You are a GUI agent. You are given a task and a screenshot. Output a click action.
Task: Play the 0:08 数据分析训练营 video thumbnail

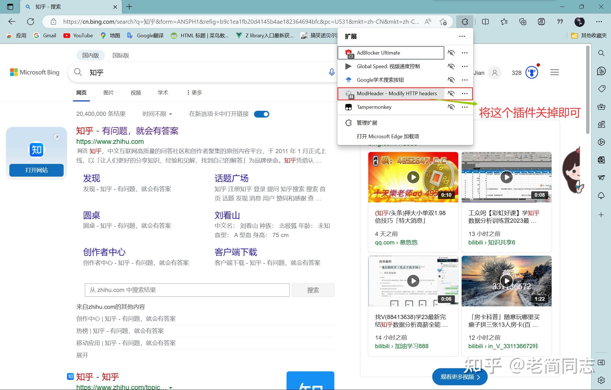(506, 177)
